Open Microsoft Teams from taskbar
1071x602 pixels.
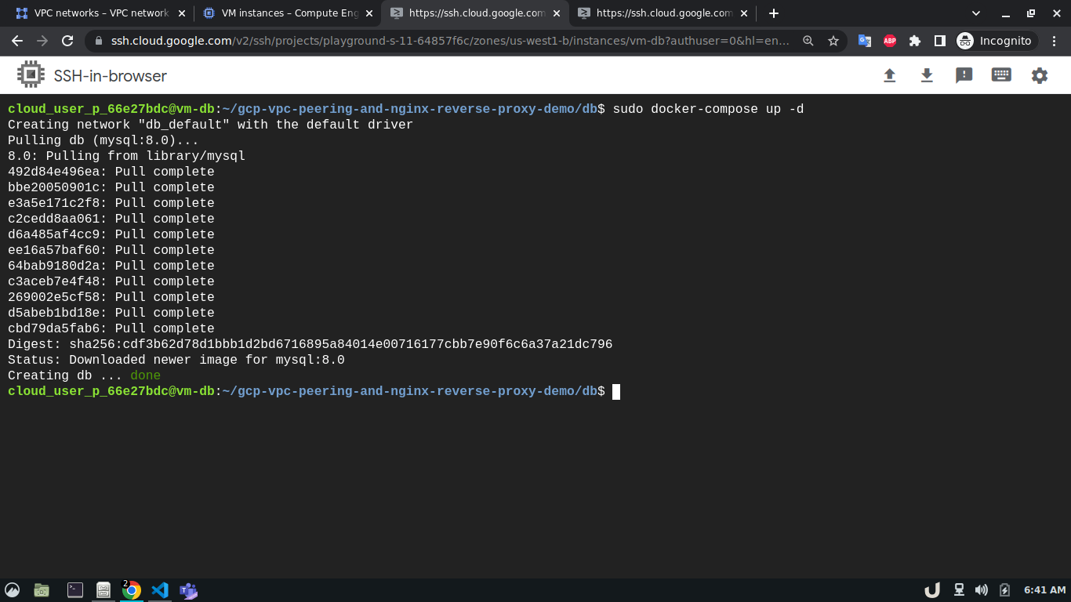188,590
